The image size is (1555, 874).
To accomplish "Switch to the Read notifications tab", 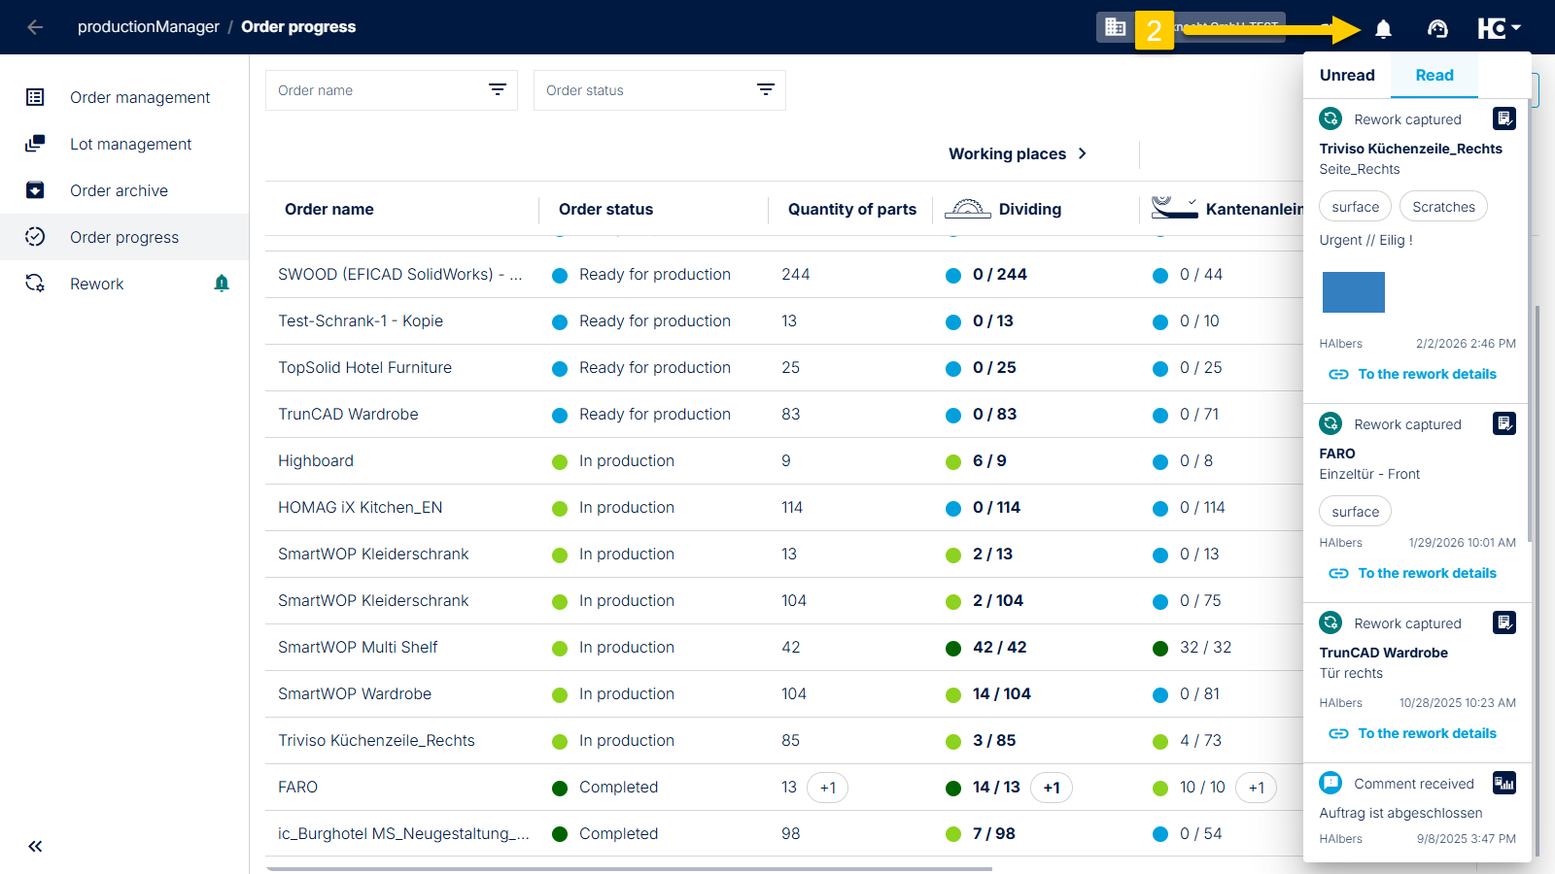I will pos(1434,76).
